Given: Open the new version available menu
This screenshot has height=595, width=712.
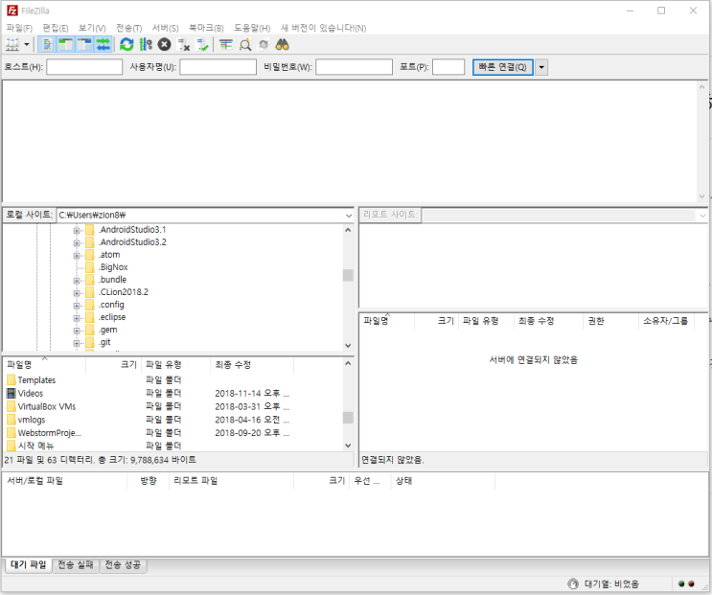Looking at the screenshot, I should point(323,28).
